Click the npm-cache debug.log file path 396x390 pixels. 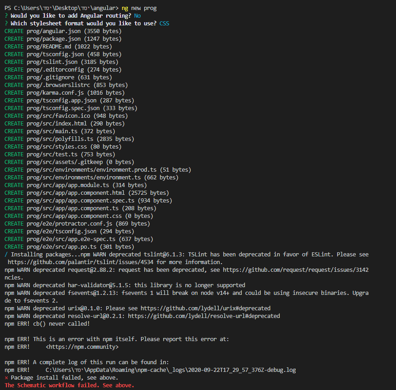tap(171, 370)
